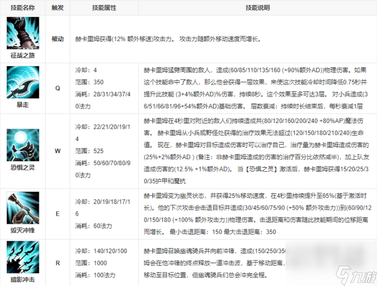Image resolution: width=377 pixels, height=286 pixels.
Task: Click the 征战之路 skill name label
Action: [x=22, y=55]
